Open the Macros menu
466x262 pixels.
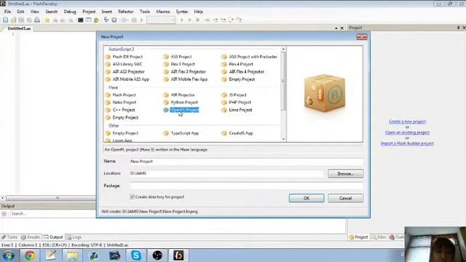163,12
